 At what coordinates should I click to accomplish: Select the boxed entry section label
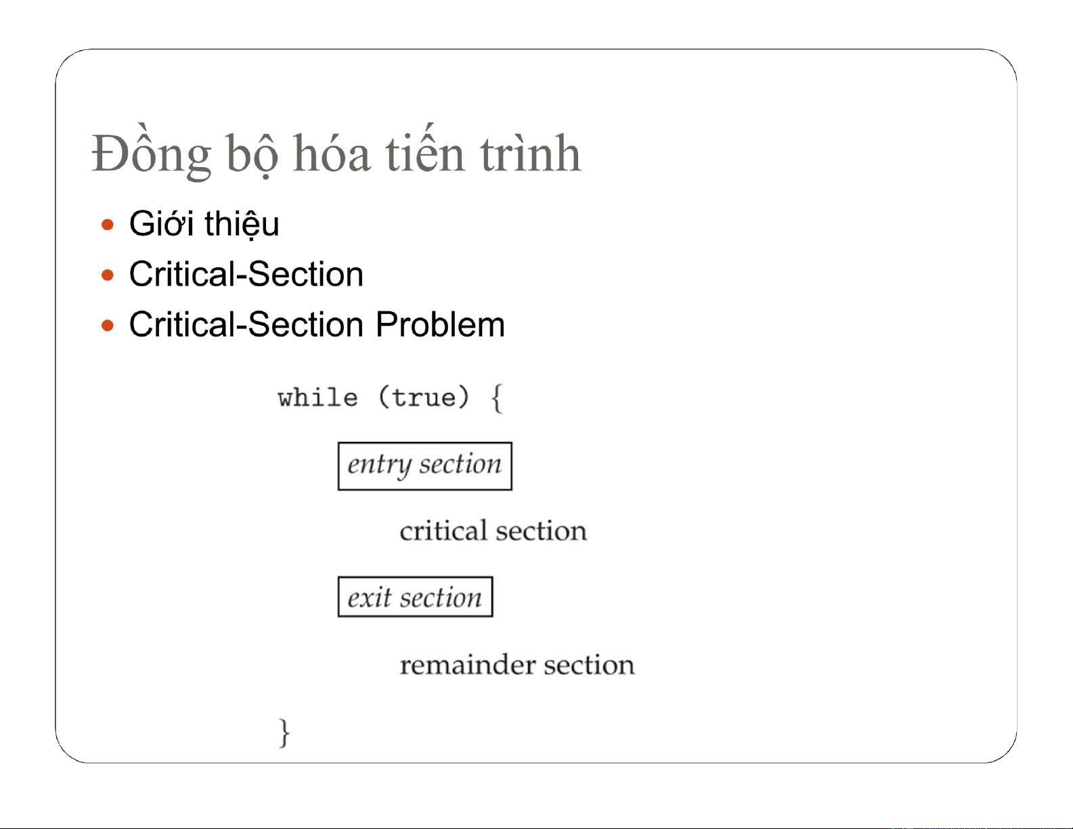pyautogui.click(x=425, y=466)
